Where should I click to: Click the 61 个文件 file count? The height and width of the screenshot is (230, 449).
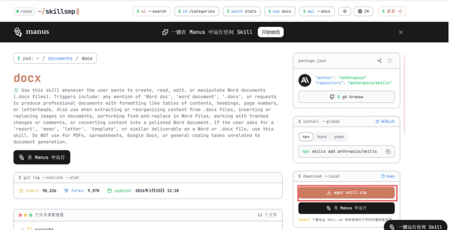coord(267,215)
